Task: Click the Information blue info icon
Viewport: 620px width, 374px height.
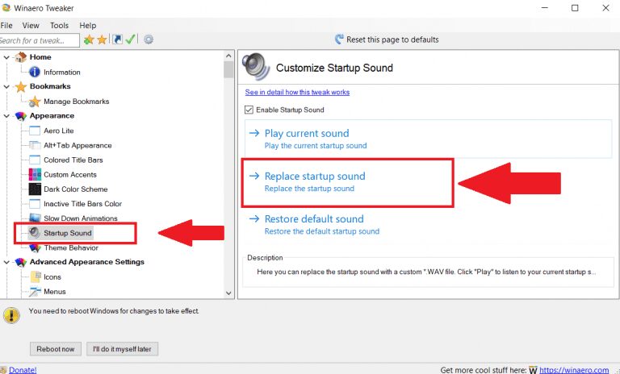Action: 35,72
